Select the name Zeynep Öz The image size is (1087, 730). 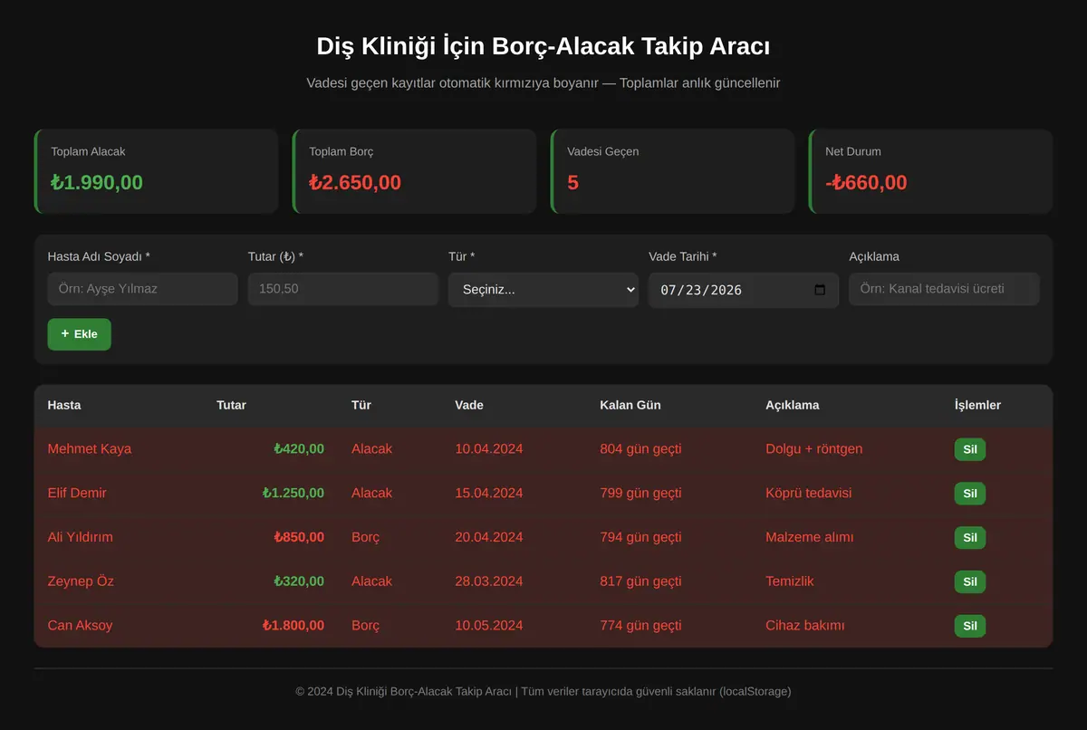[81, 581]
